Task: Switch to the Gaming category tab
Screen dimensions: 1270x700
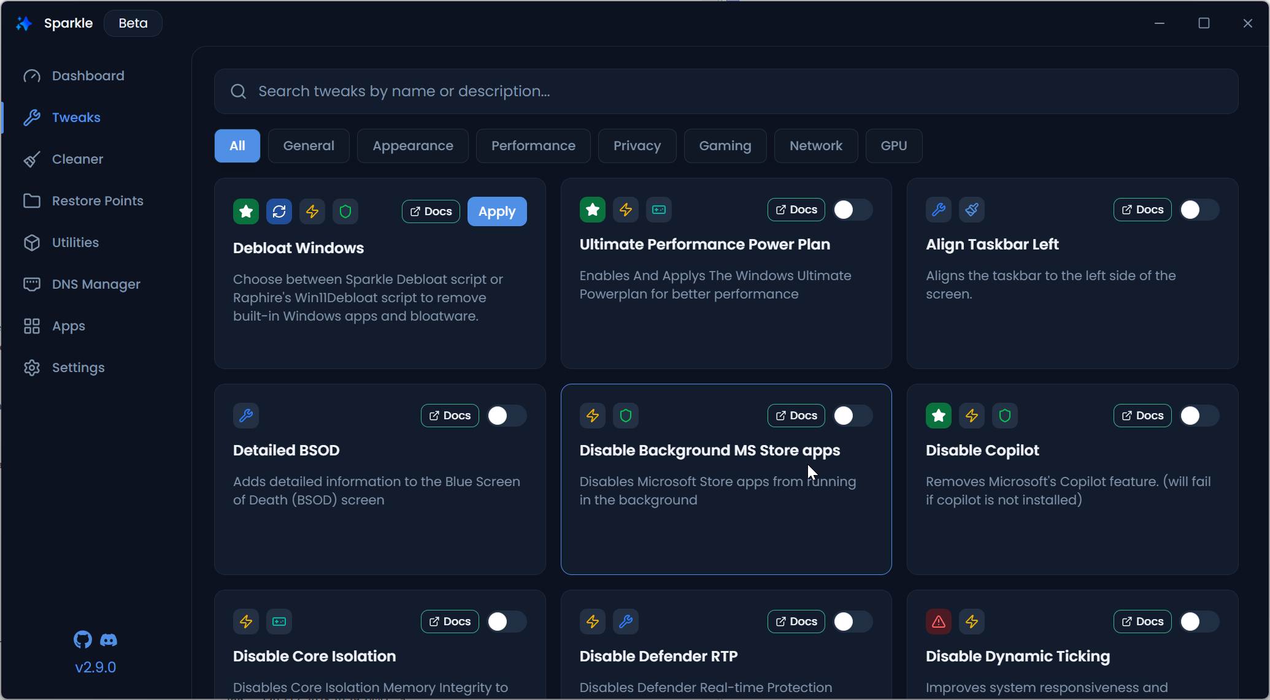Action: tap(725, 146)
